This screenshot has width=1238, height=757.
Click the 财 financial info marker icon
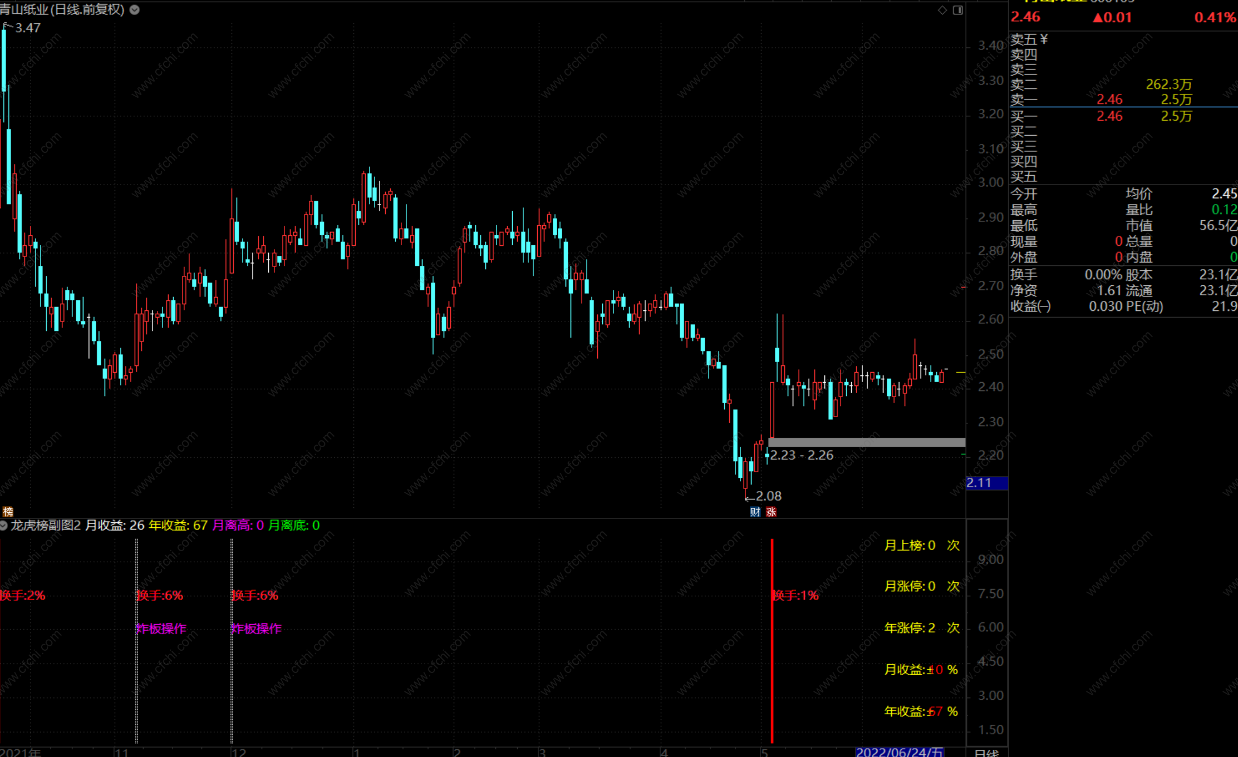(x=755, y=512)
